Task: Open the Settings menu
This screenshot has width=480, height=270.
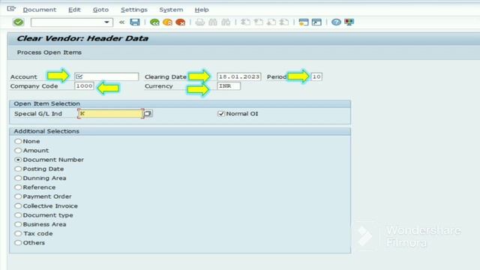Action: point(134,10)
